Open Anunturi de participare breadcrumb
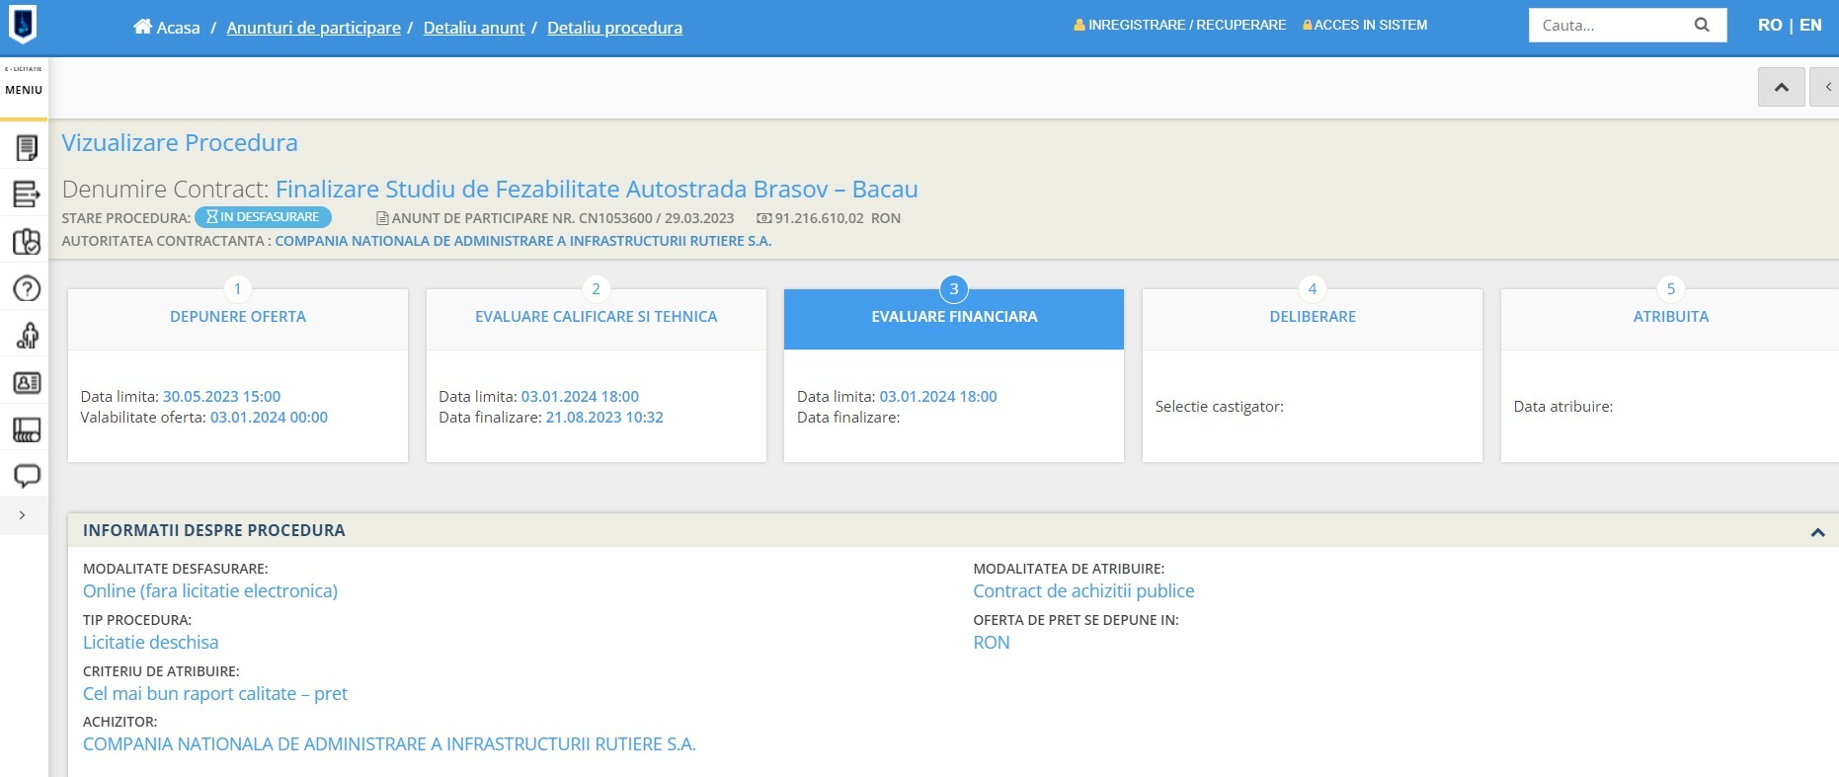The image size is (1839, 777). pos(314,28)
